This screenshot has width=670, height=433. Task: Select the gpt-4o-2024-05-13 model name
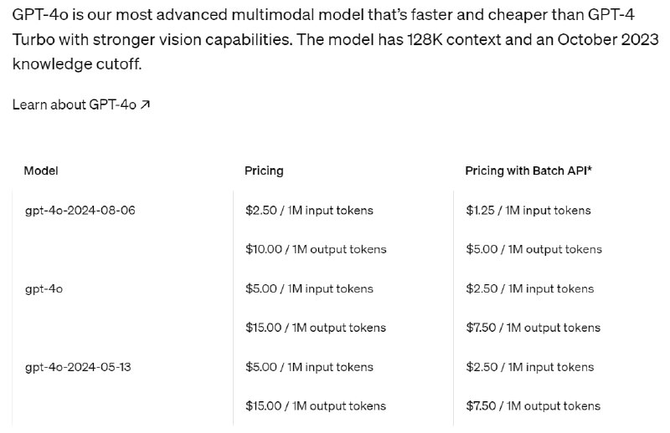tap(80, 367)
